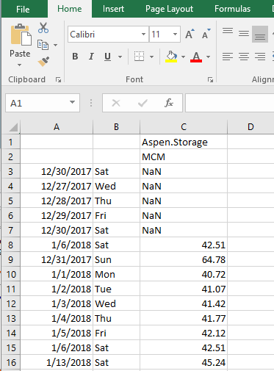The width and height of the screenshot is (274, 371).
Task: Toggle Underline formatting
Action: click(x=107, y=57)
